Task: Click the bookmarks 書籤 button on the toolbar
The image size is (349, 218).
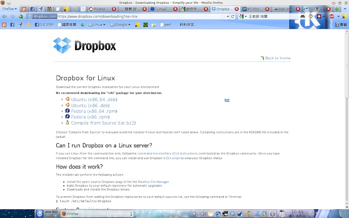Action: 342,25
